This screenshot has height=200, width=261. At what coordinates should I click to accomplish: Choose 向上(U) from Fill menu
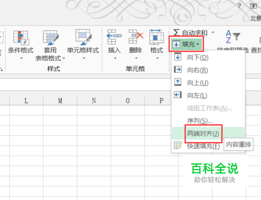tap(208, 83)
